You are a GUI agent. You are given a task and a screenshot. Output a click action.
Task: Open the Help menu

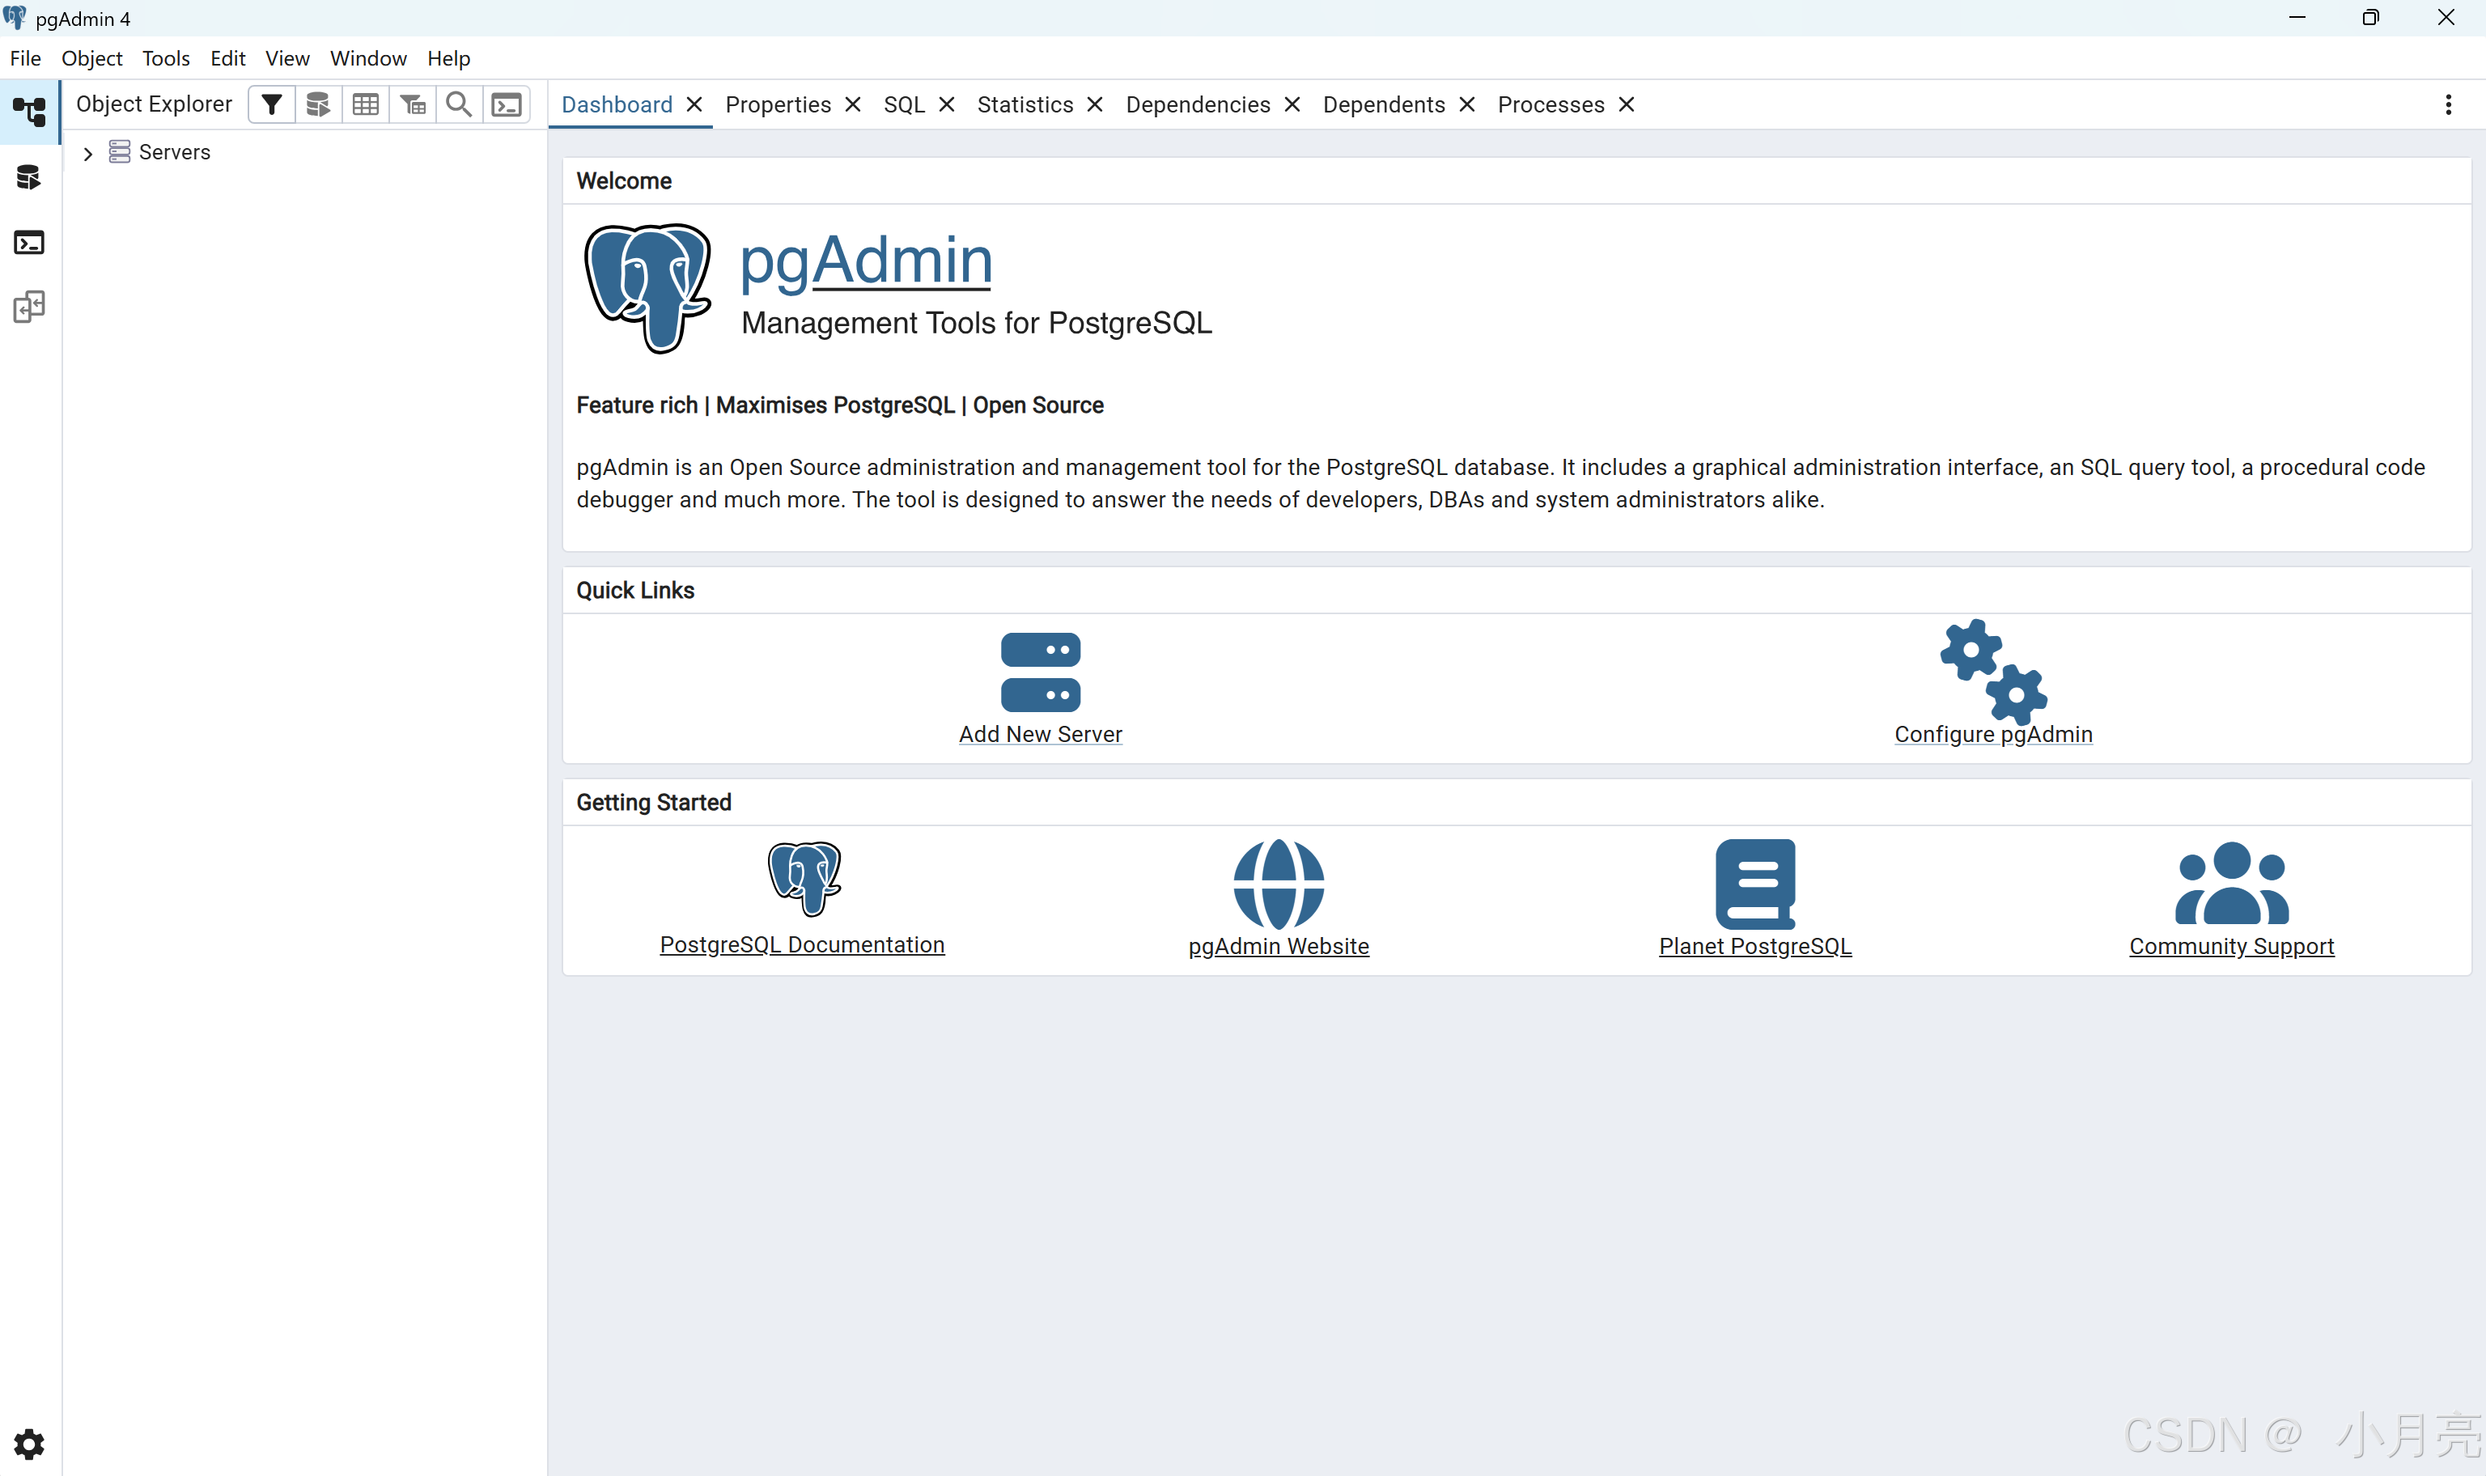(x=448, y=59)
